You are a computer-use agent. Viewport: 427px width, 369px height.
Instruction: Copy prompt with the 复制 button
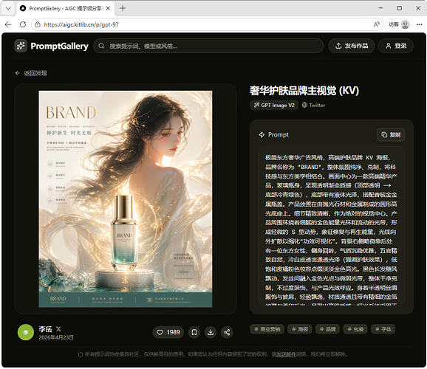point(391,135)
